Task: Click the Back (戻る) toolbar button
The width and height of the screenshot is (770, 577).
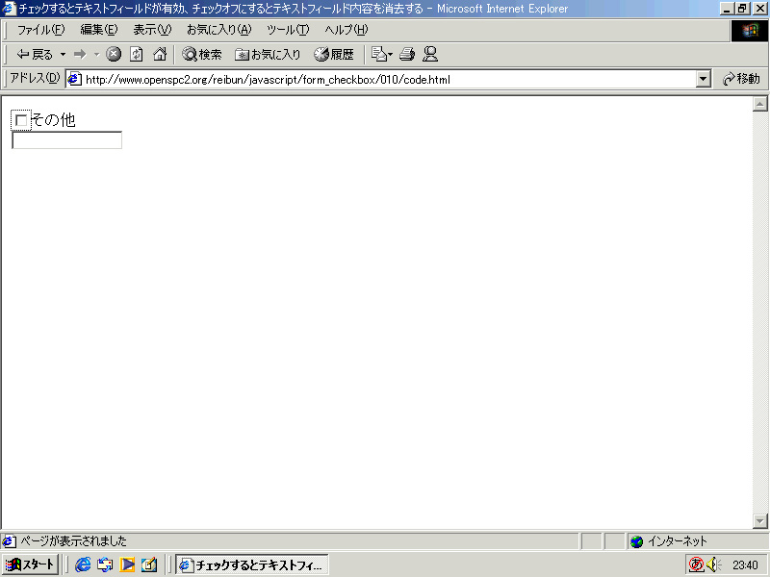Action: point(35,55)
